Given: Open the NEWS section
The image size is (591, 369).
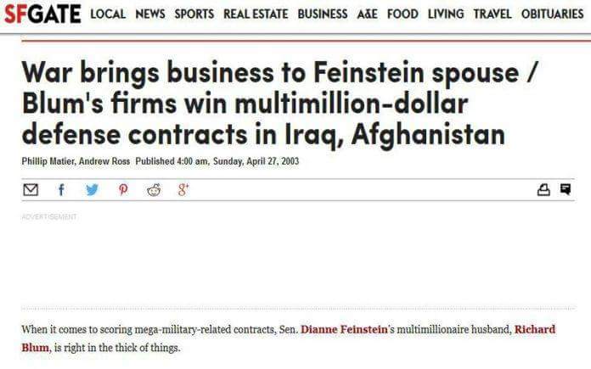Looking at the screenshot, I should (150, 14).
